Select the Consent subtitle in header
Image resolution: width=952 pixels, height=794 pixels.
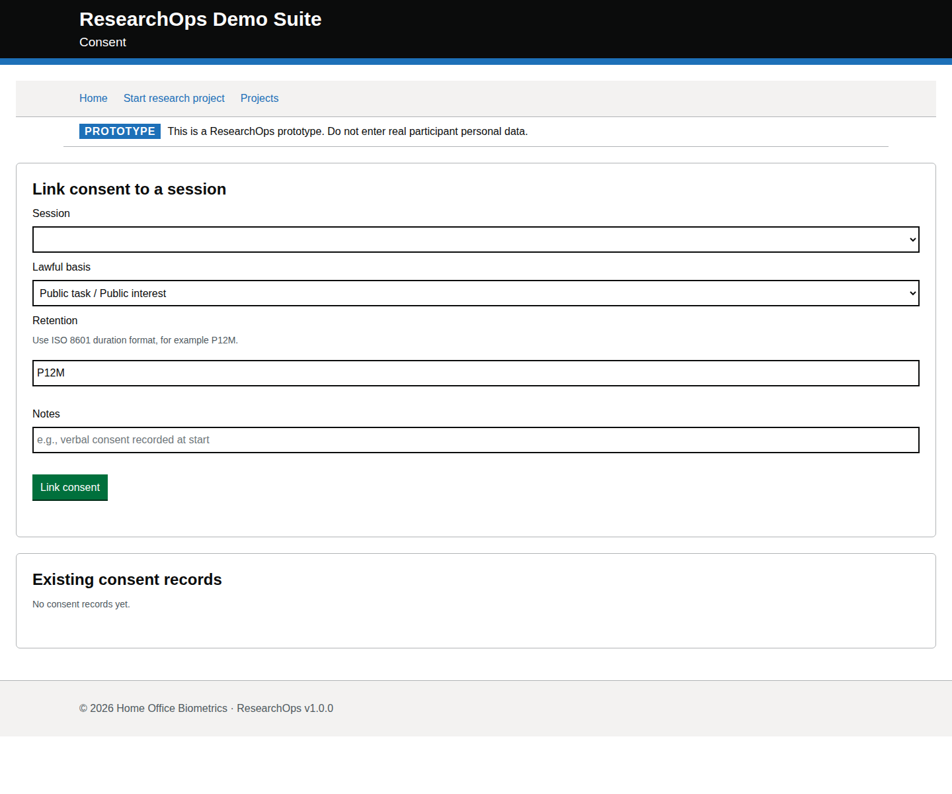tap(102, 42)
